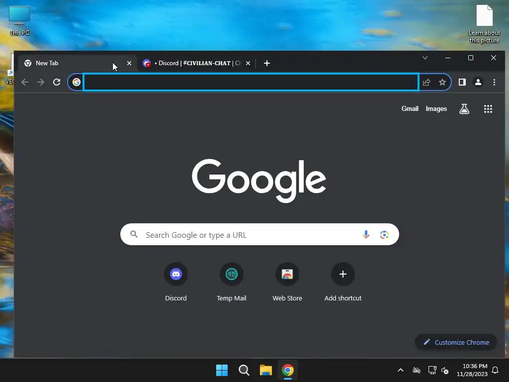Open Search Labs flask icon

pos(464,109)
